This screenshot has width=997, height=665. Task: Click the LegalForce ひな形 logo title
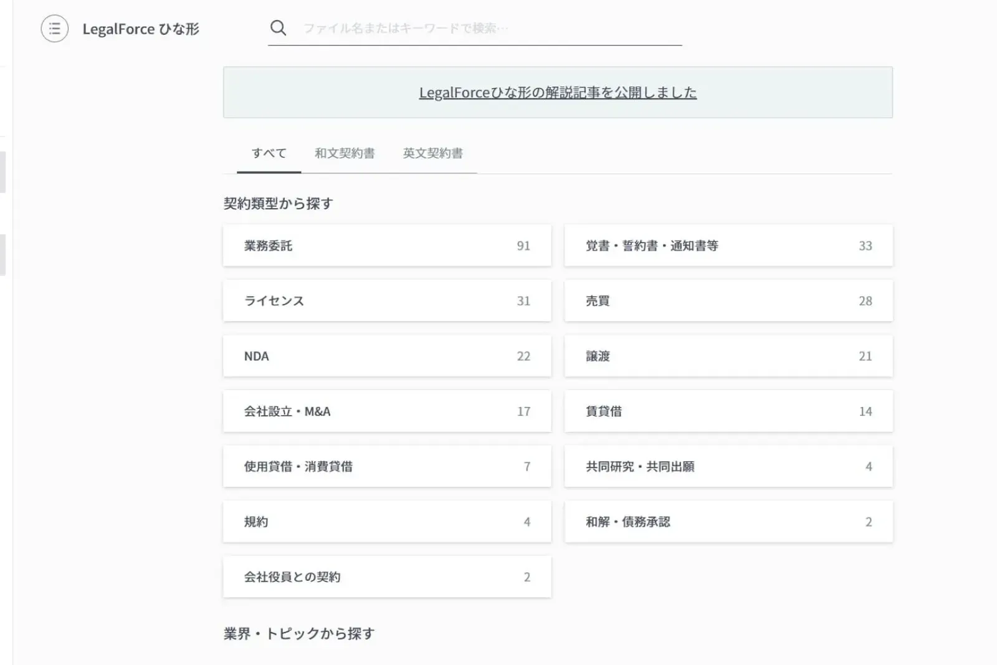click(x=141, y=29)
